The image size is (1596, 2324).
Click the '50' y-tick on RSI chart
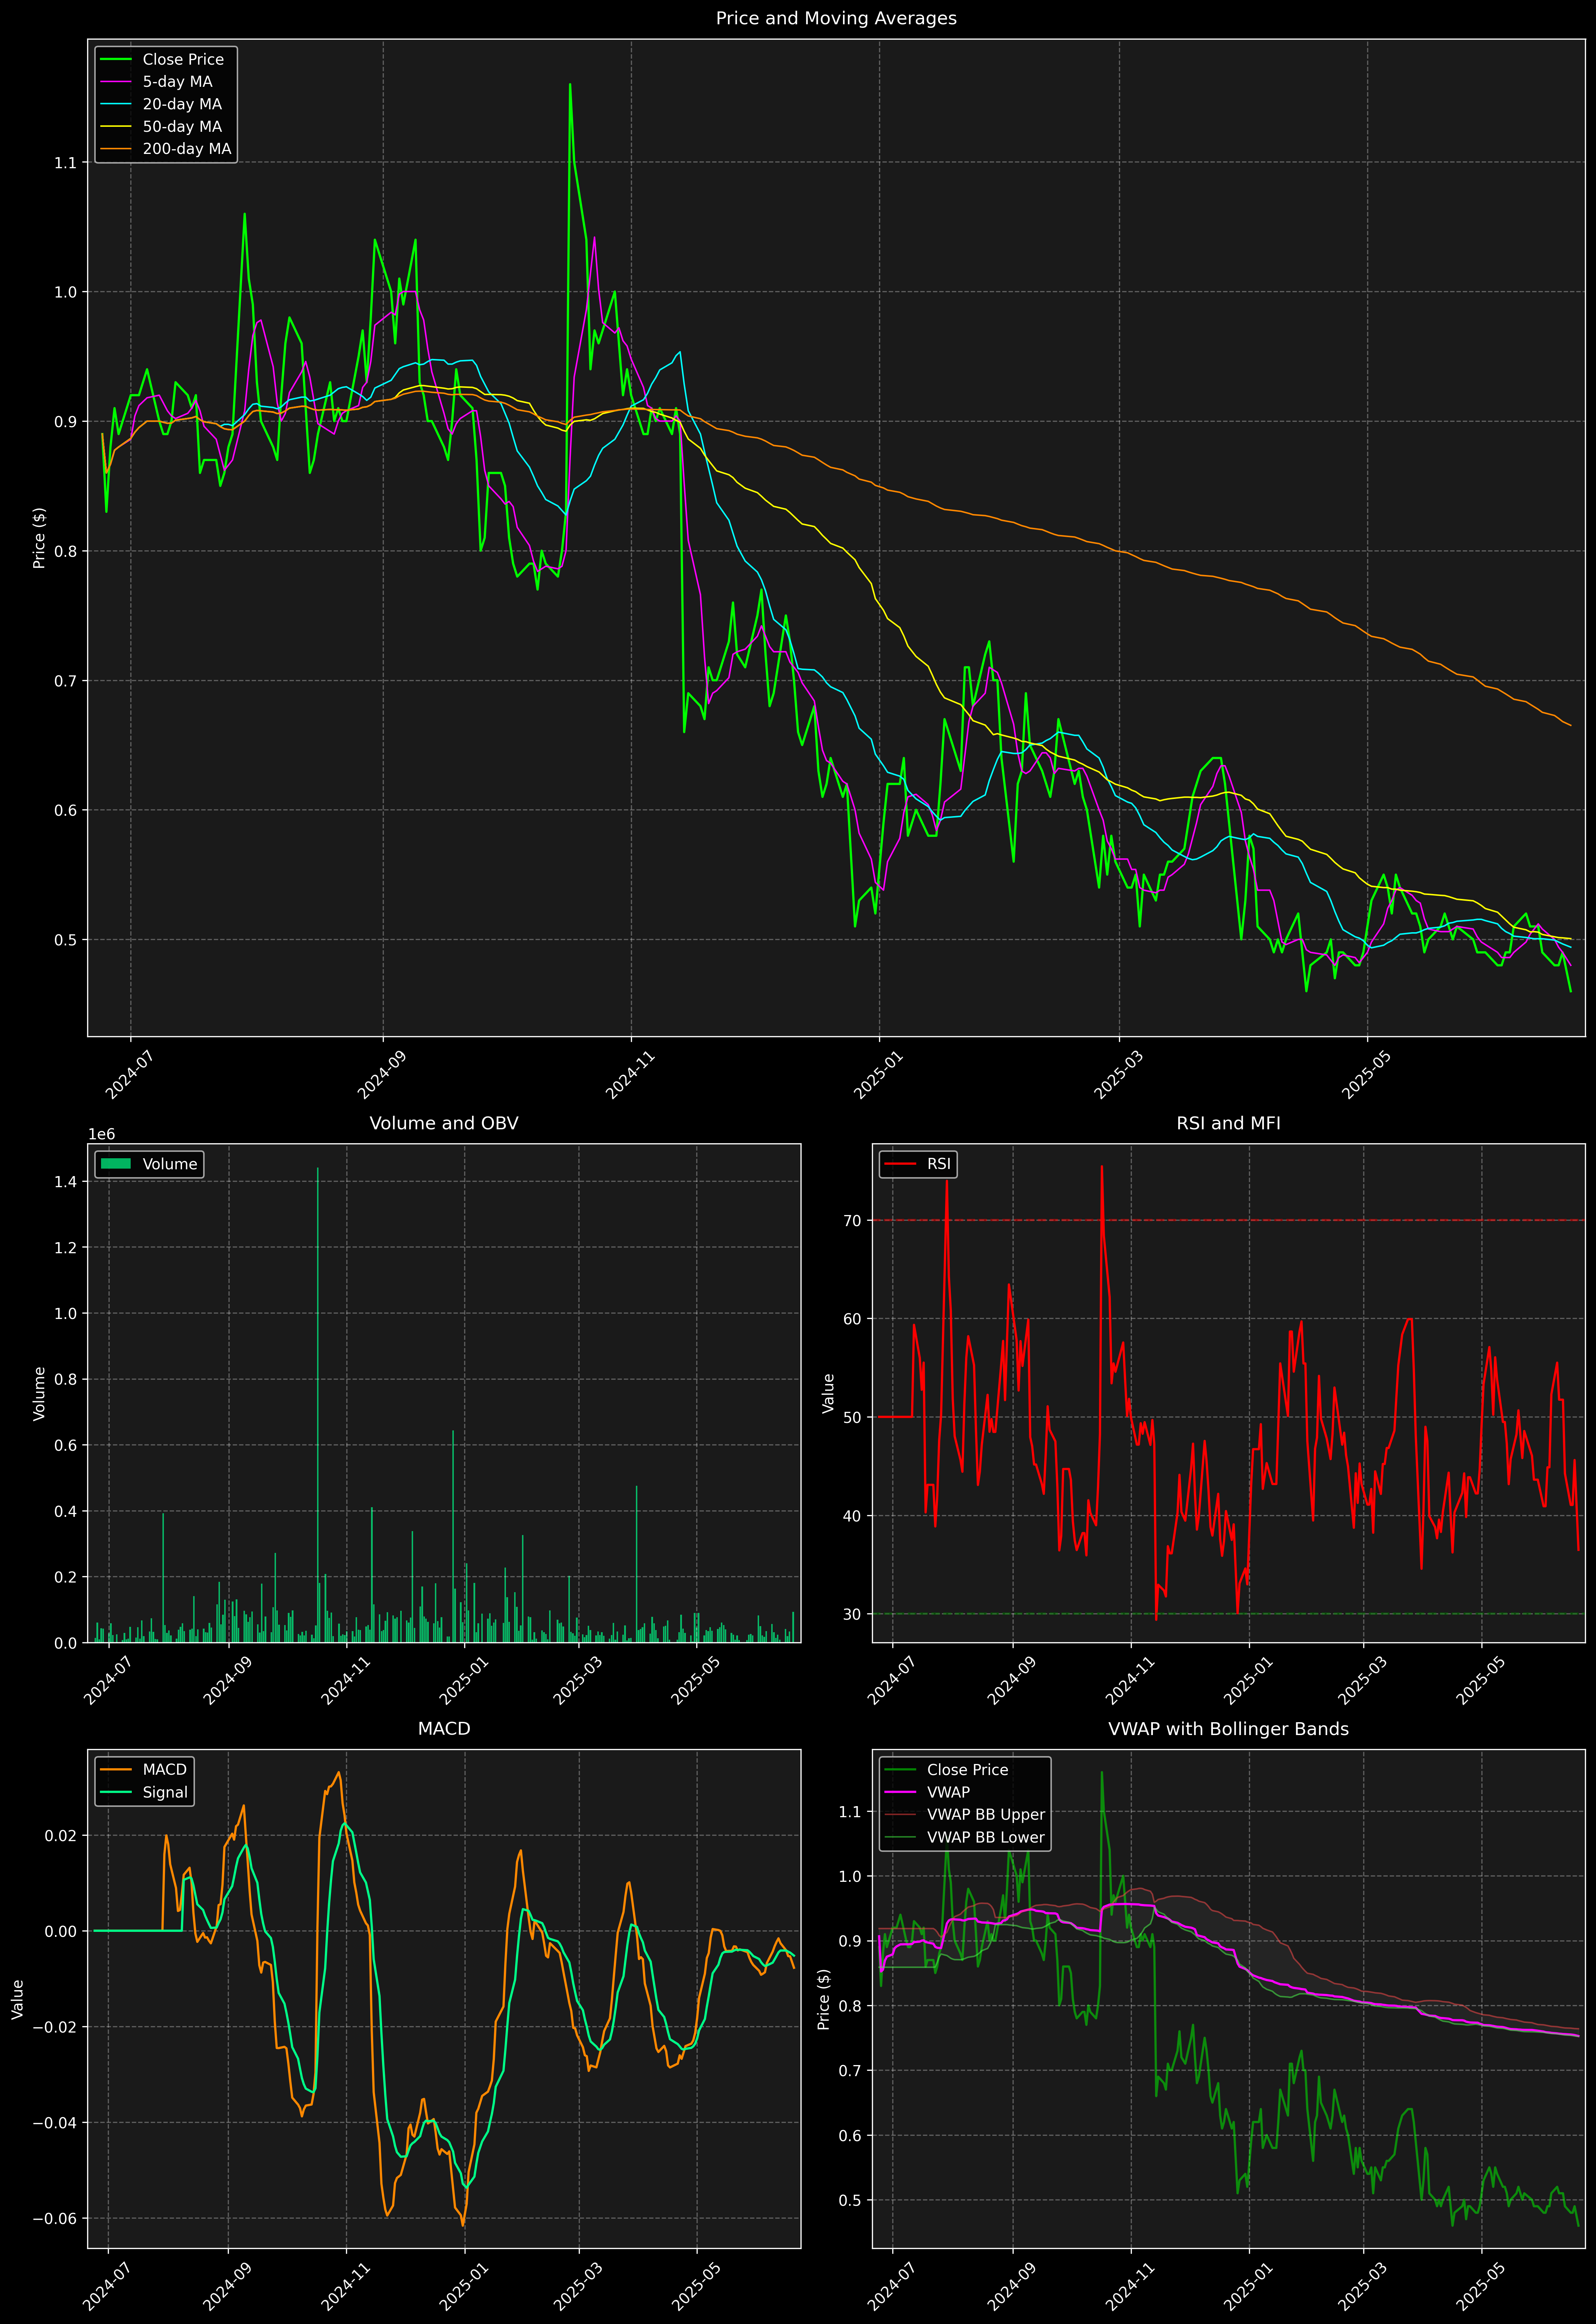852,1417
